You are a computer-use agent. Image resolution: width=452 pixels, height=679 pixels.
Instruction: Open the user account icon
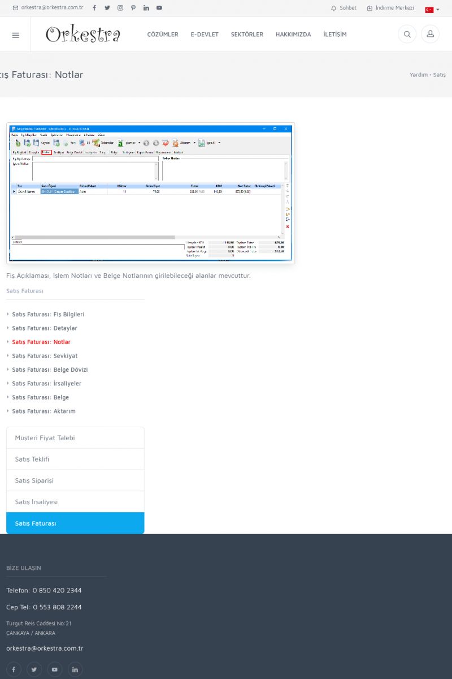(x=430, y=35)
